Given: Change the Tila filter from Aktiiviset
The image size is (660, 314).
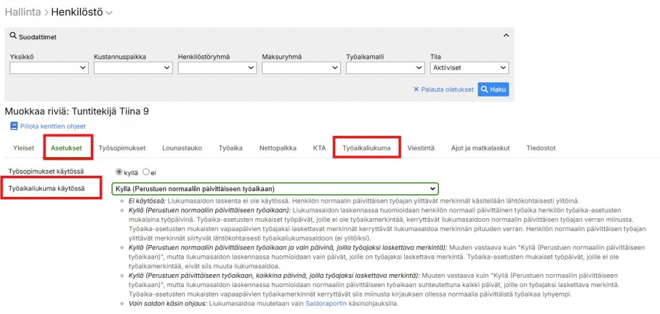Looking at the screenshot, I should (x=469, y=68).
